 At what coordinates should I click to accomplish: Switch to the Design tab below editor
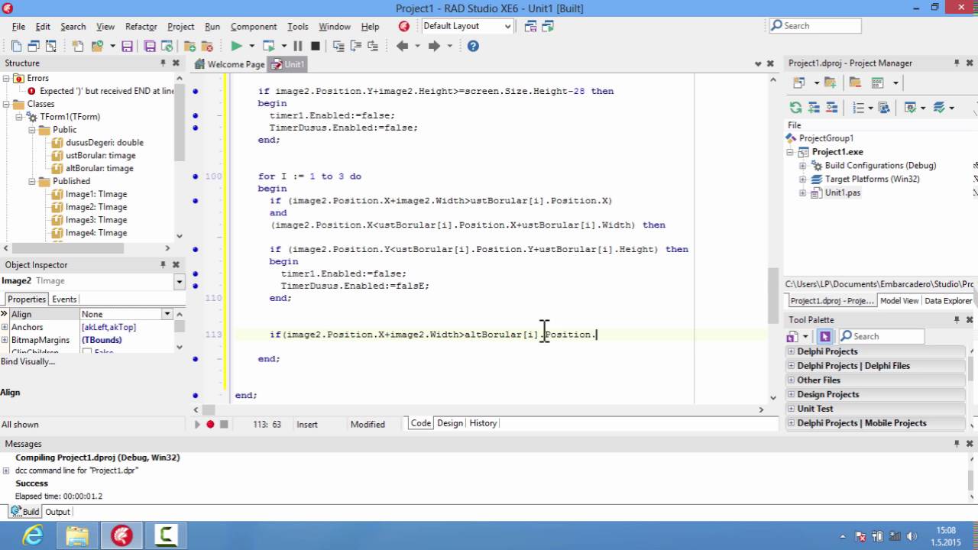click(450, 423)
